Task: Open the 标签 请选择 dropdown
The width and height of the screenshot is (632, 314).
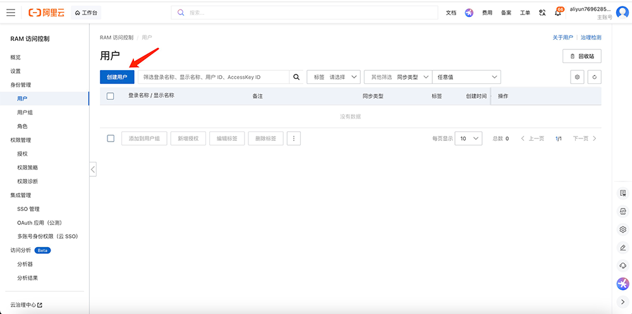Action: click(x=334, y=77)
